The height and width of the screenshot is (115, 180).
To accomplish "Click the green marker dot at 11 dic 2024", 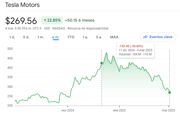I will coord(102,63).
